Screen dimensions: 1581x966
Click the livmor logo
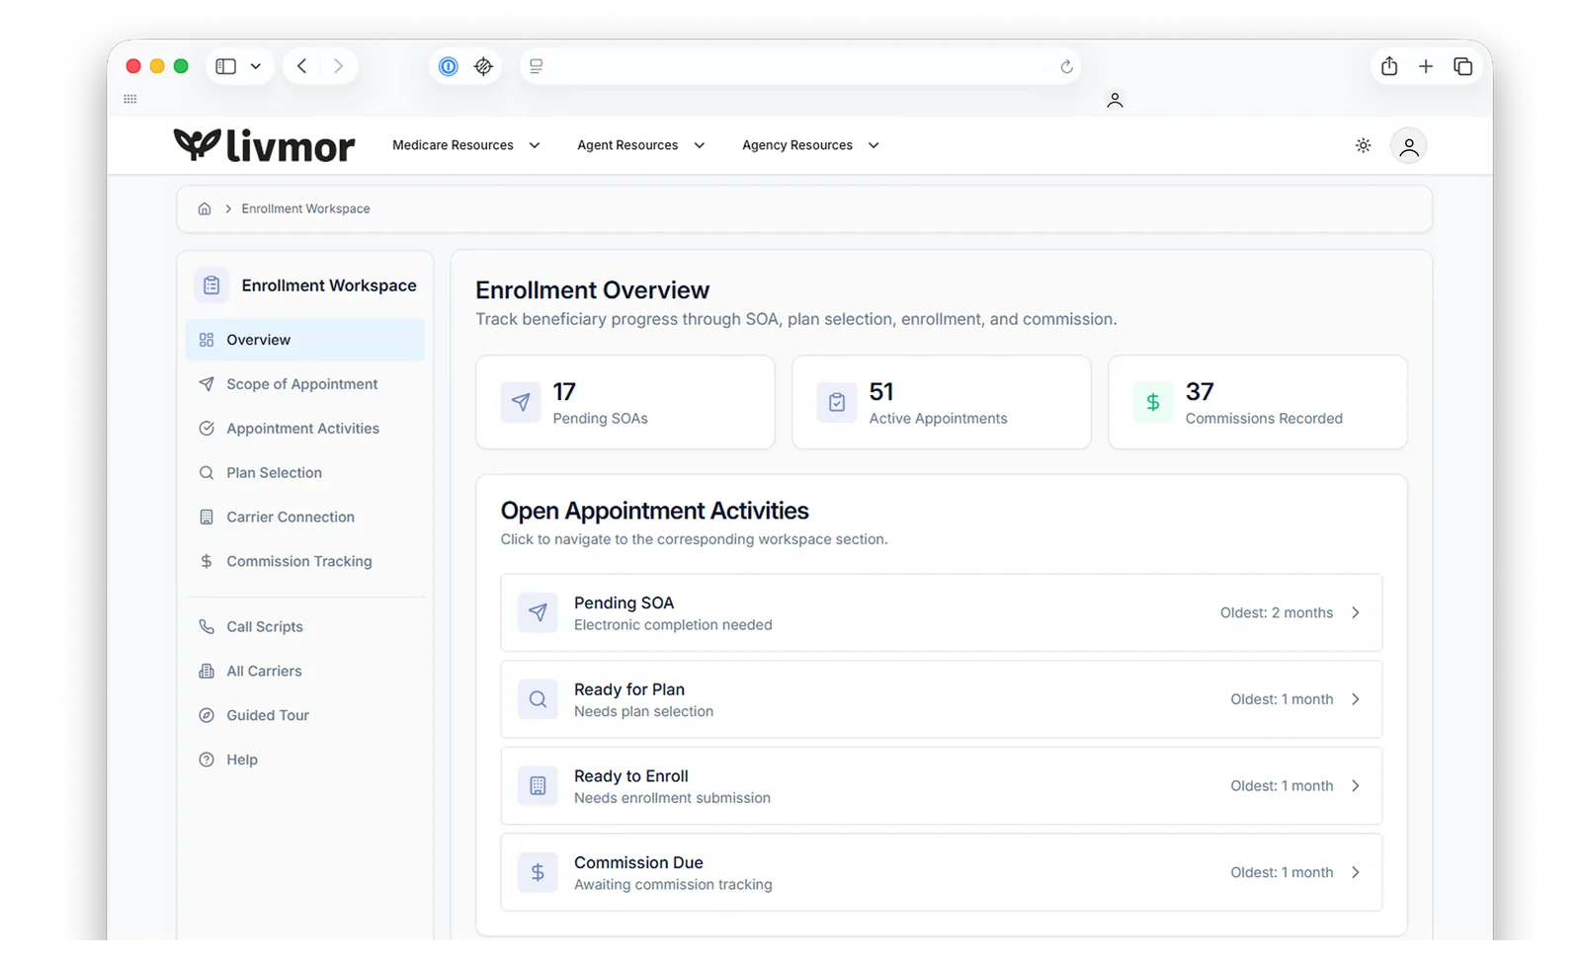(264, 145)
